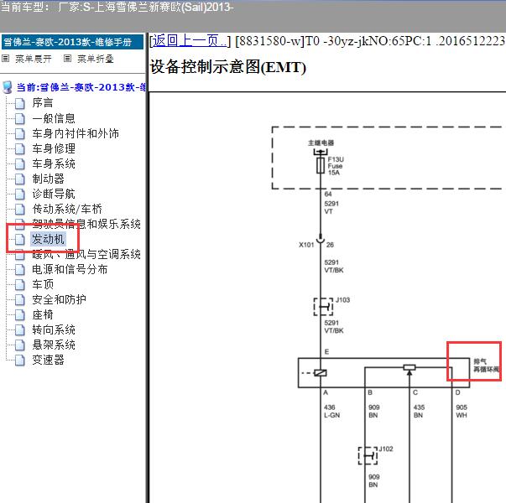Click the 435 BN wire label

tap(419, 411)
